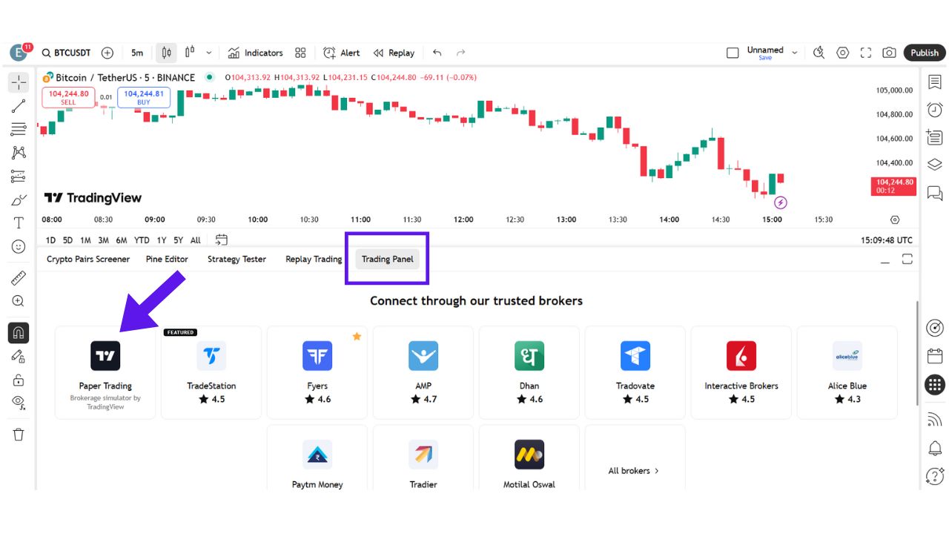Open the BTCUSDT symbol search
Screen dimensions: 949x534
click(66, 53)
